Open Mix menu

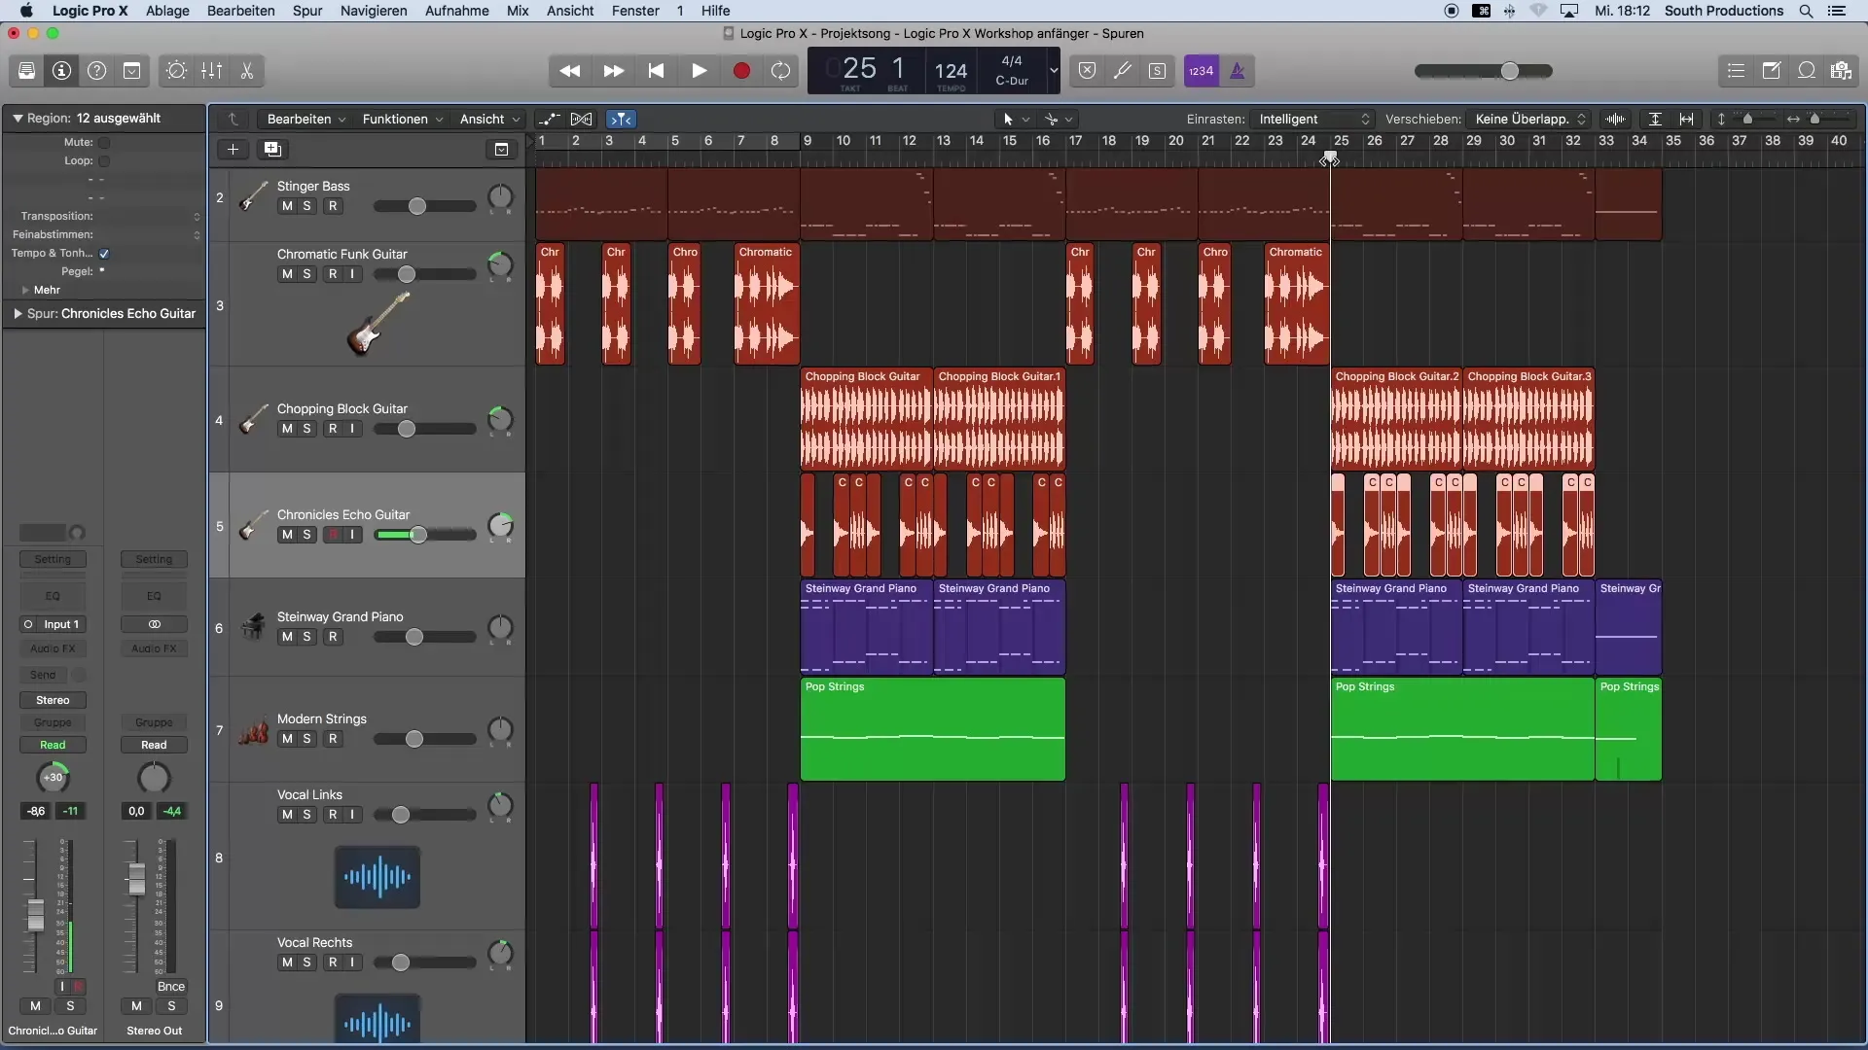click(518, 11)
